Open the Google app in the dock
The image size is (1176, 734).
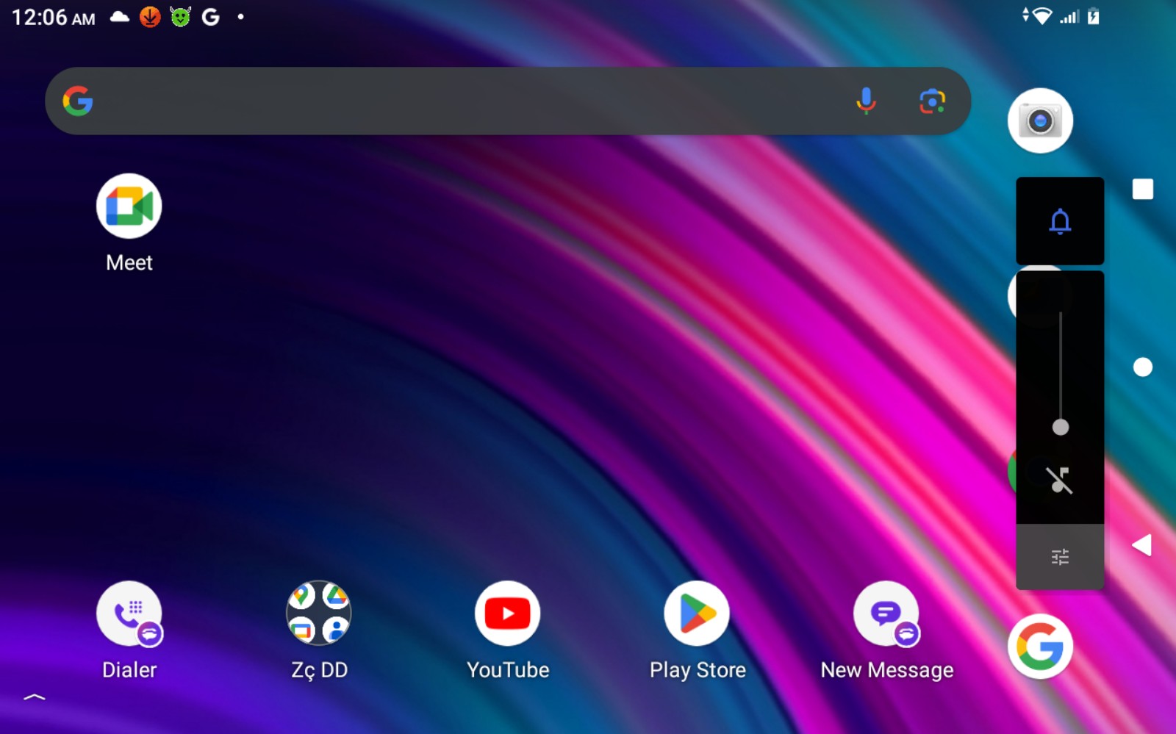(1040, 647)
